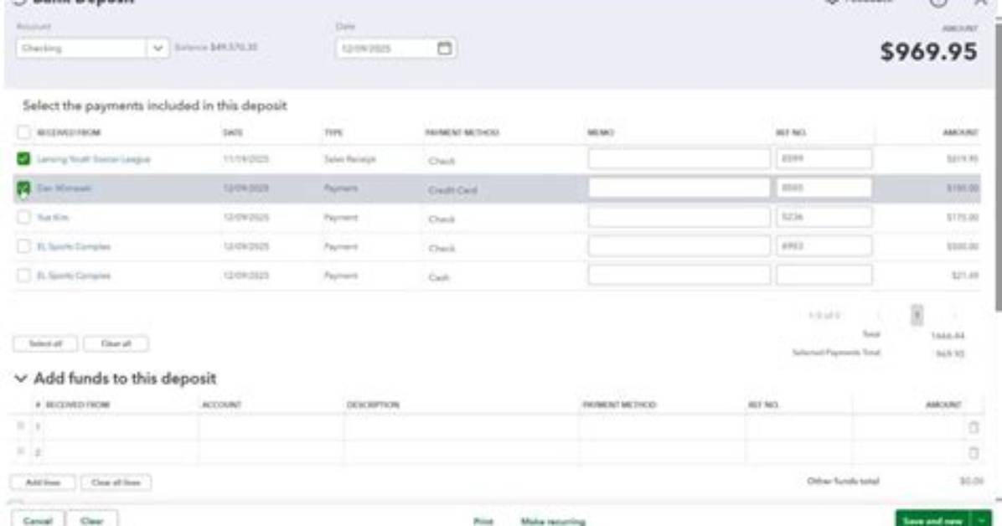
Task: Open the Sue Kim customer link
Action: [53, 217]
